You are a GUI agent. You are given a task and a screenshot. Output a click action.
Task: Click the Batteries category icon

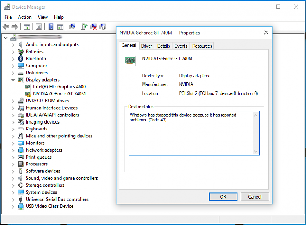point(20,51)
